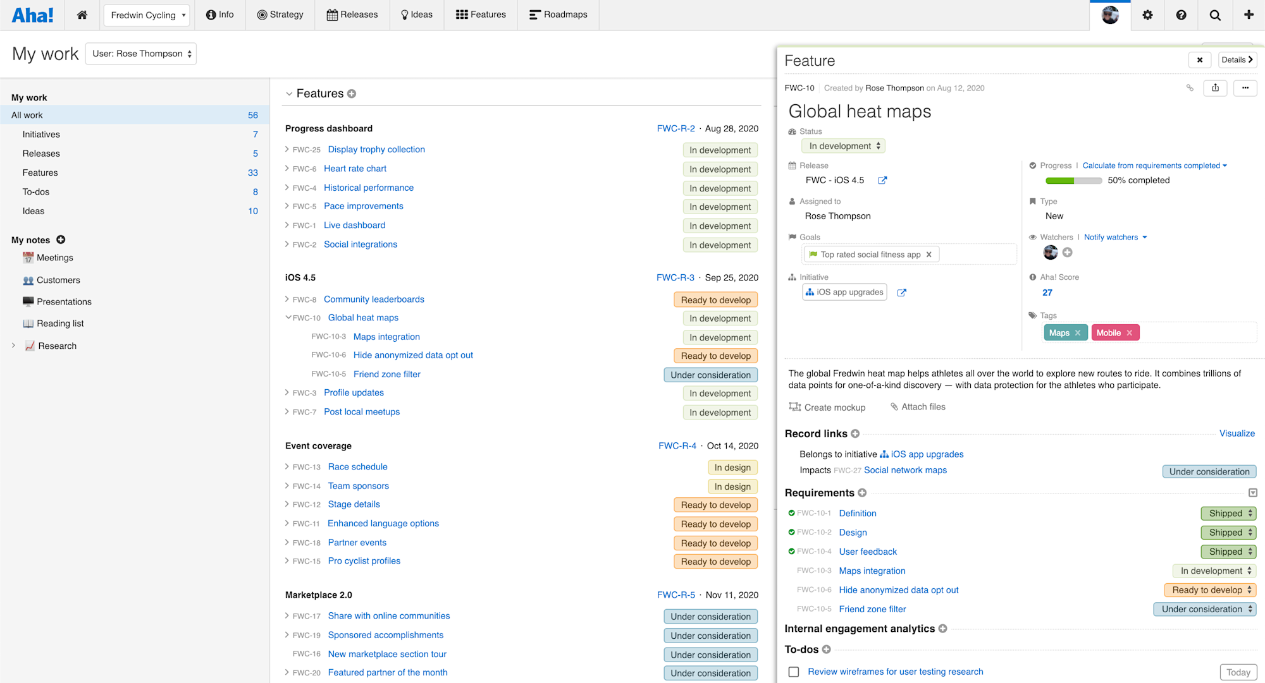Click the home icon in navigation
Screen dimensions: 1265x683
[x=82, y=15]
